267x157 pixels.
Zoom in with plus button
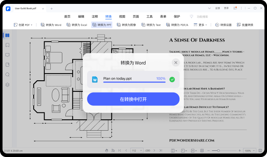click(x=240, y=150)
